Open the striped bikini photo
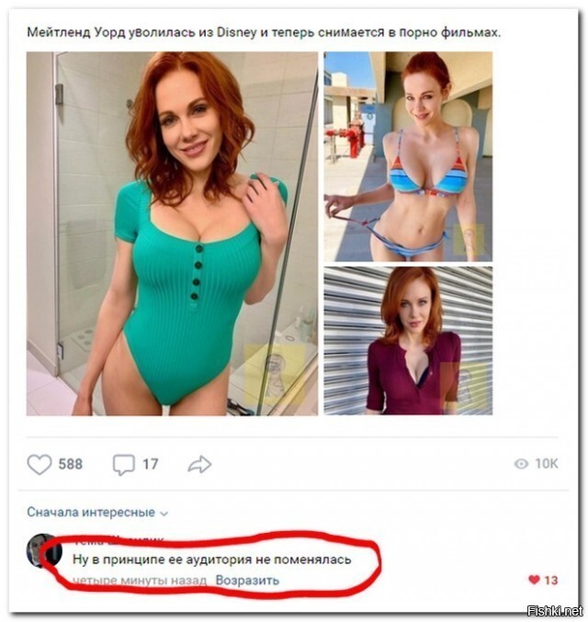Viewport: 588px width, 622px height. point(408,156)
